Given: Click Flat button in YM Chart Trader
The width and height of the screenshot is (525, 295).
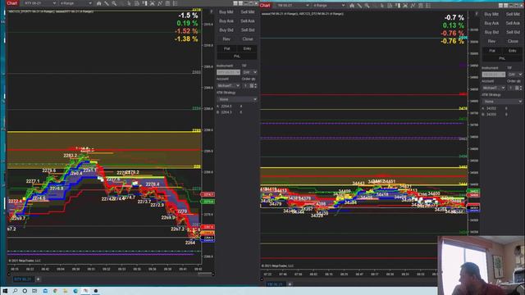Looking at the screenshot, I should 492,51.
